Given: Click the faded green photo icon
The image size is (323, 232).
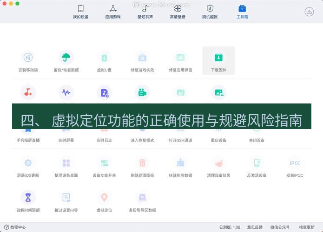Looking at the screenshot, I should click(180, 92).
